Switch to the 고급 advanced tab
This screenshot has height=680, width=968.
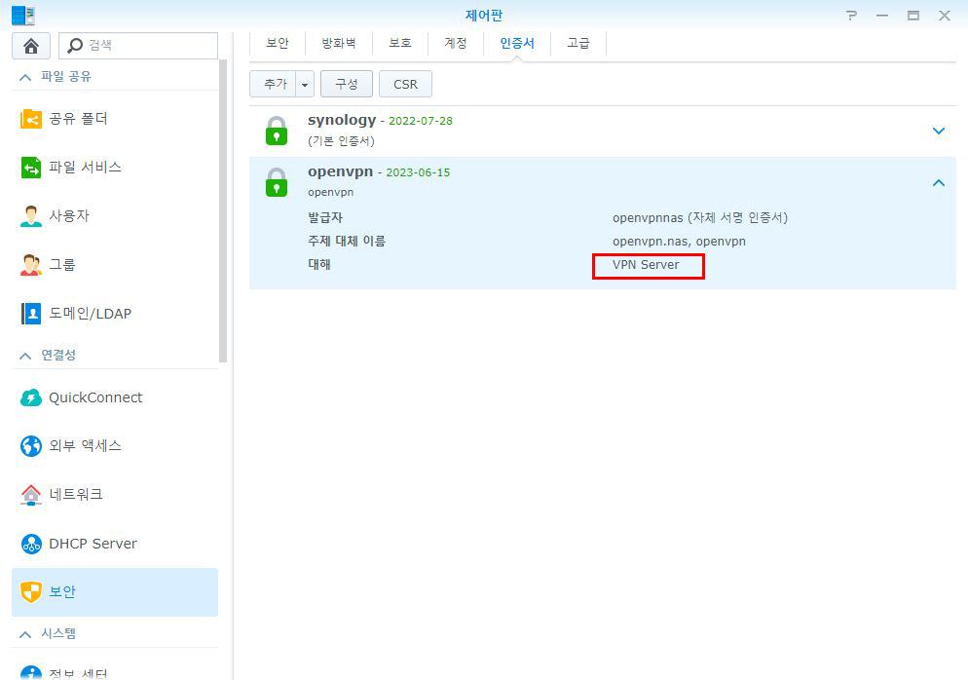click(578, 43)
